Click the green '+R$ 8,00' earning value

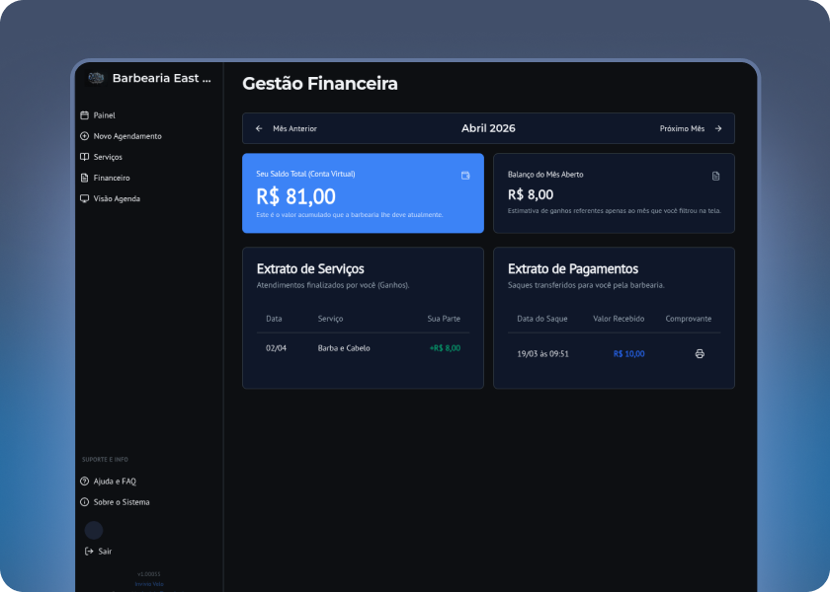pyautogui.click(x=445, y=348)
